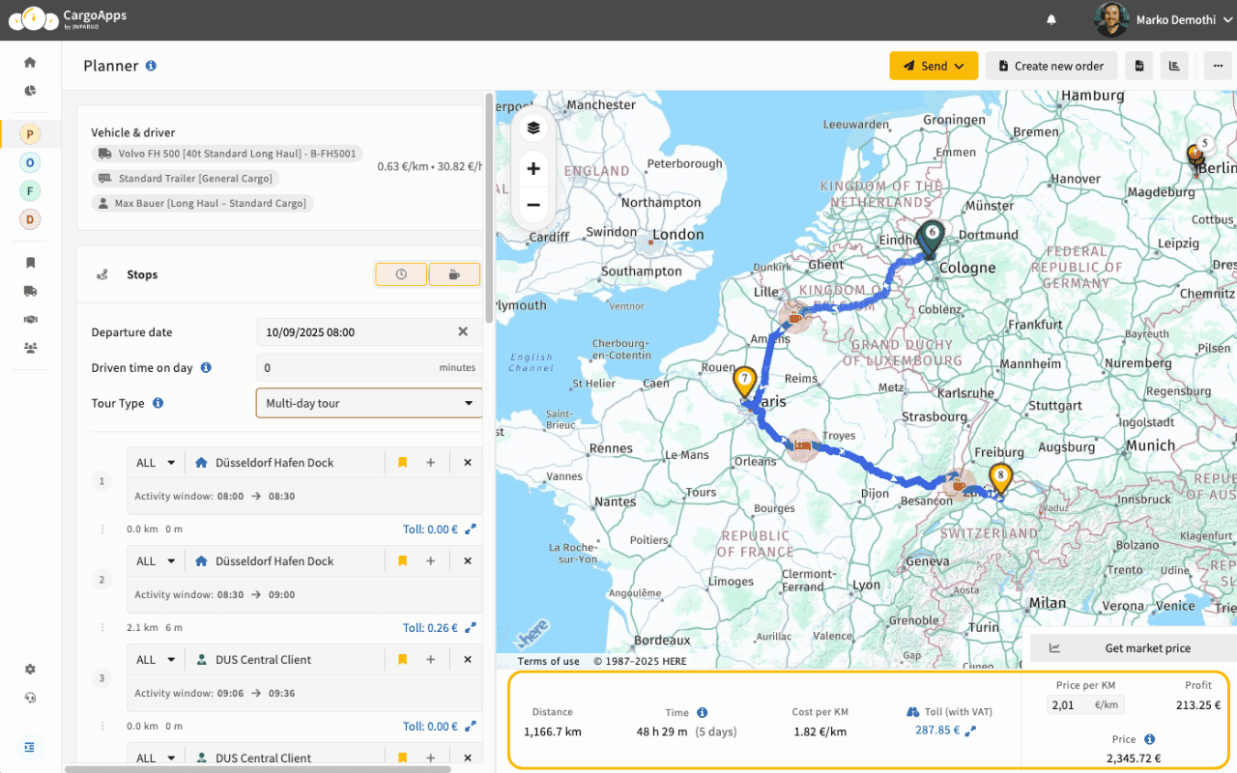Open the Send button dropdown arrow
Screen dimensions: 1237x773
click(960, 65)
